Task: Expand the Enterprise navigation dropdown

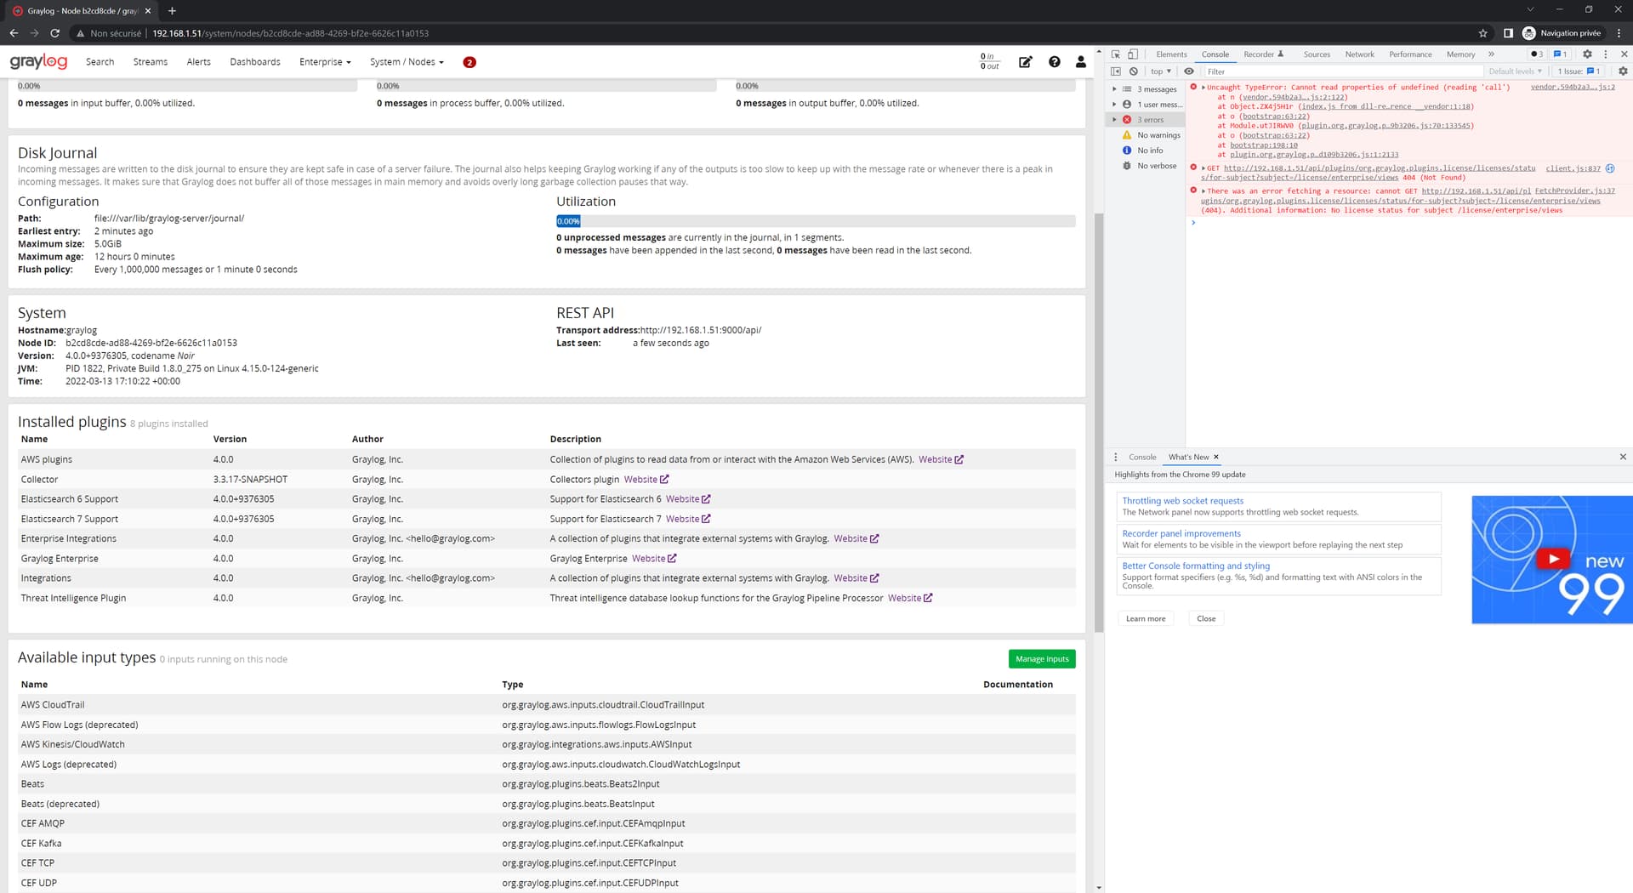Action: tap(325, 62)
